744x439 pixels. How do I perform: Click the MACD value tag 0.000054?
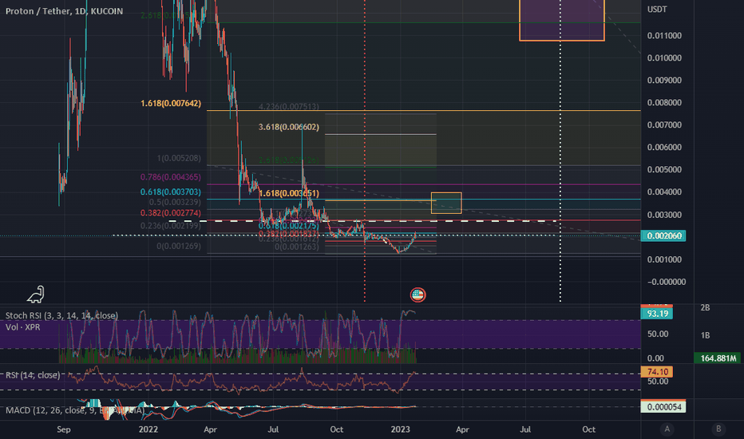[x=663, y=407]
